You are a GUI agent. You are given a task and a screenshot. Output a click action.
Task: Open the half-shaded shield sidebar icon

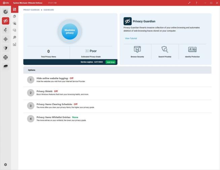pos(5,48)
